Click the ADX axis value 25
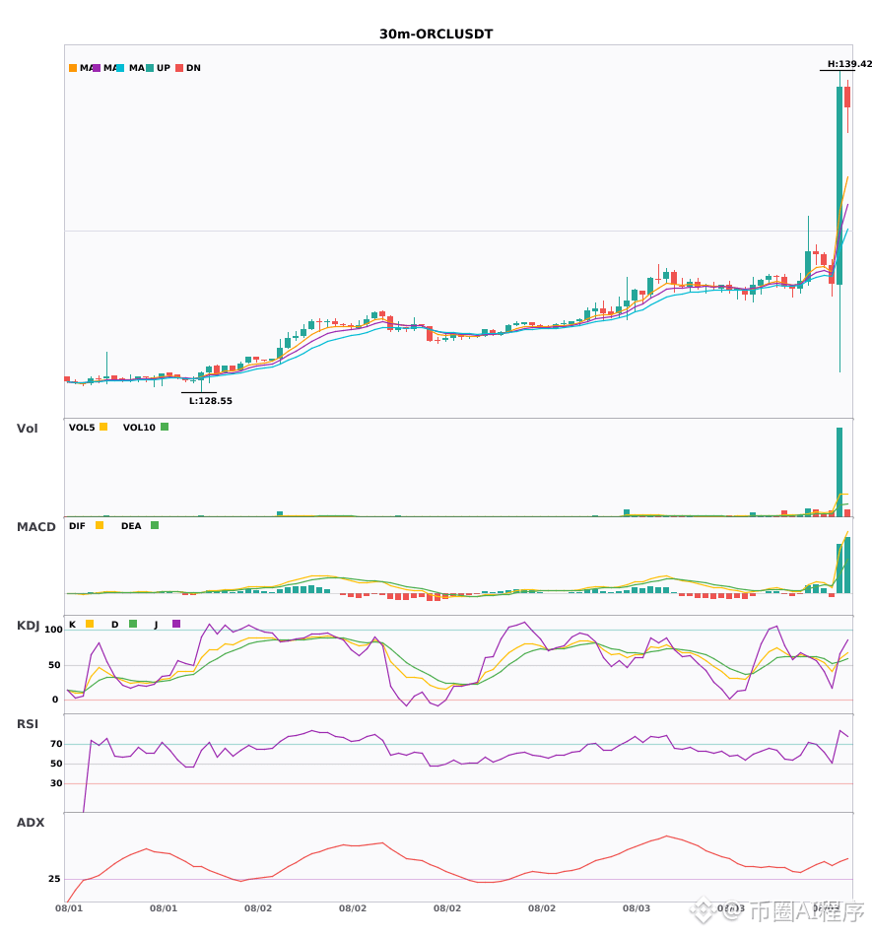This screenshot has width=872, height=936. coord(54,879)
